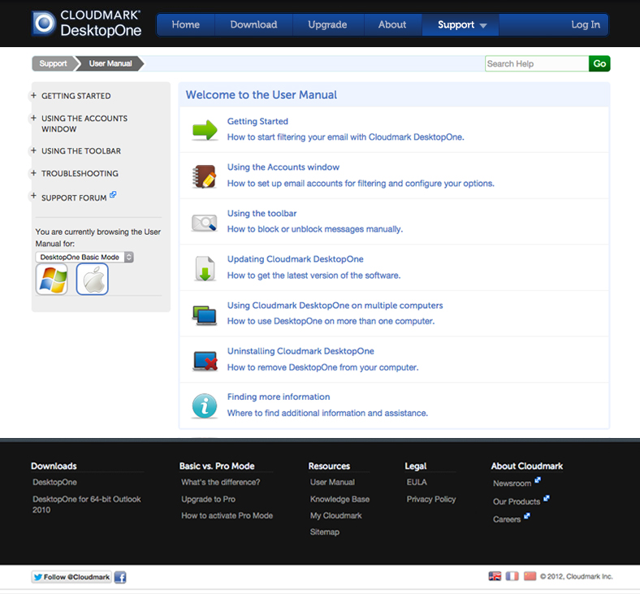Go to the Download tab
640x594 pixels.
[x=253, y=25]
